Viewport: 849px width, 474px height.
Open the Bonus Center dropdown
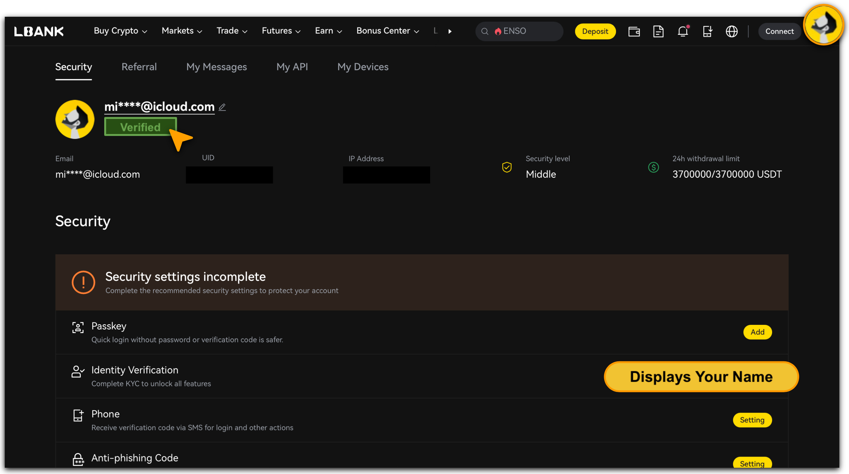(x=388, y=31)
